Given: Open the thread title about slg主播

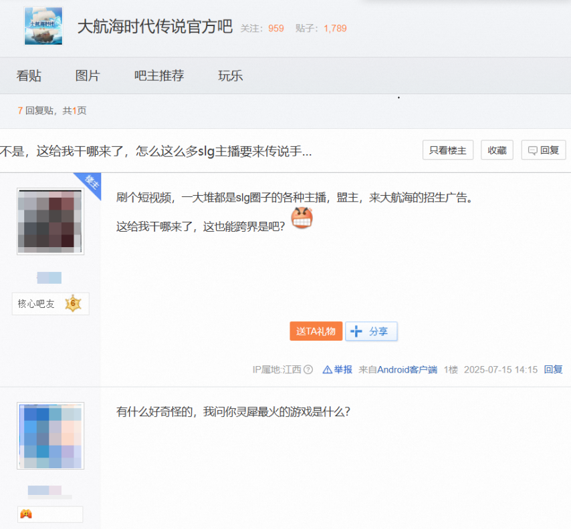Looking at the screenshot, I should [156, 152].
